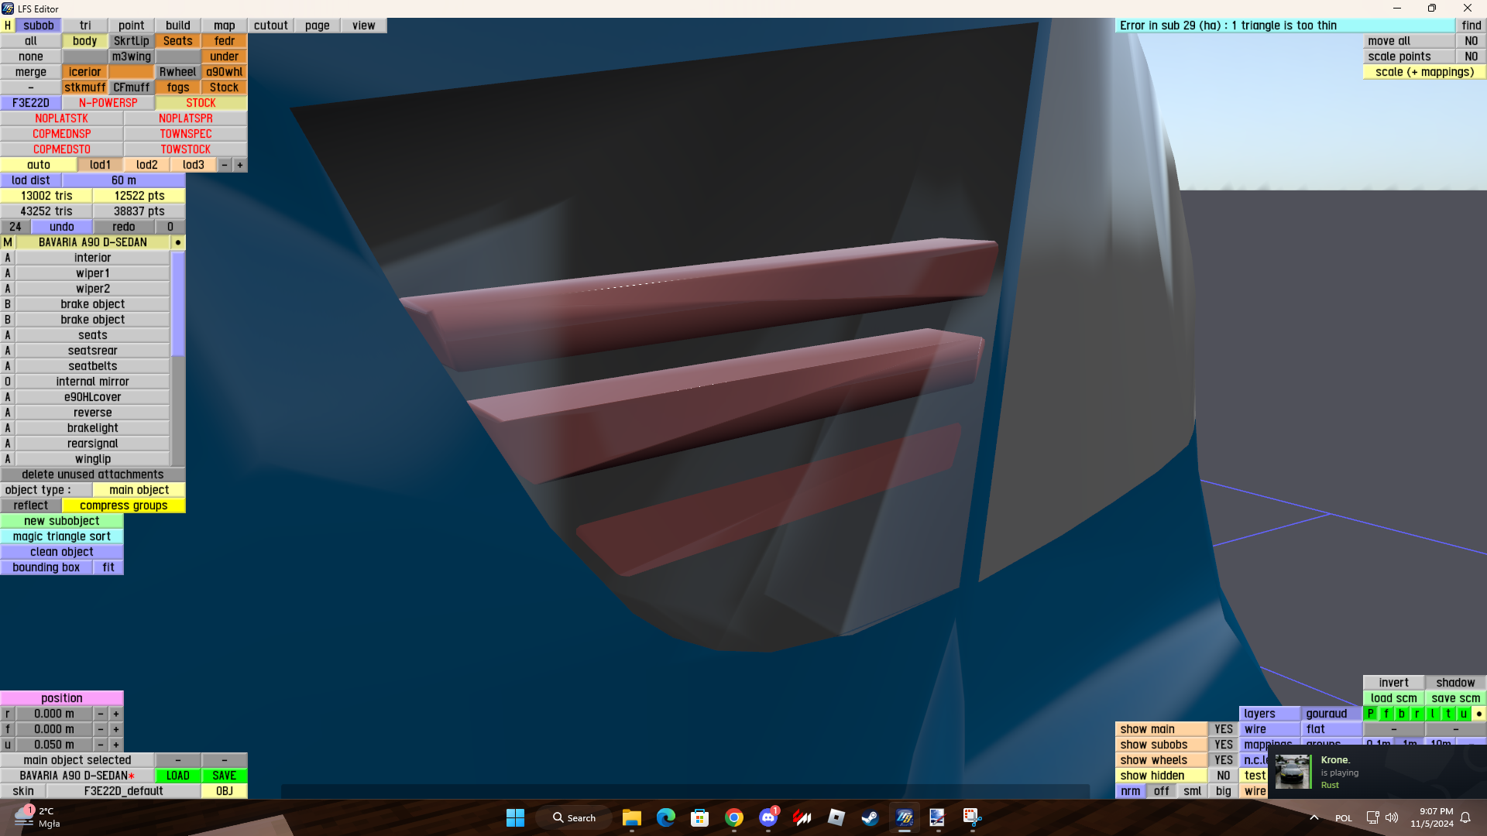Click the plus button next to lod3
This screenshot has width=1487, height=836.
[x=240, y=165]
